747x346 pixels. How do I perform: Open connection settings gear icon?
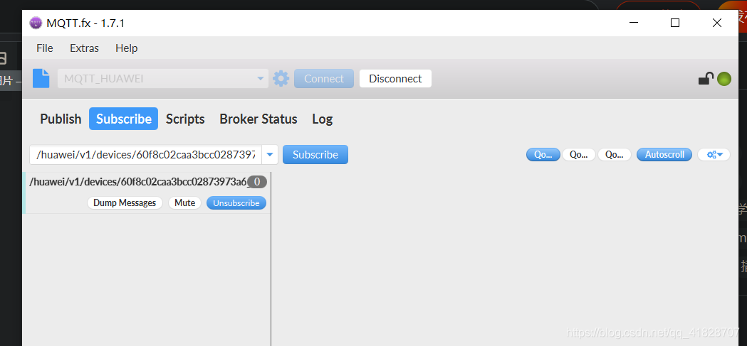pyautogui.click(x=281, y=78)
